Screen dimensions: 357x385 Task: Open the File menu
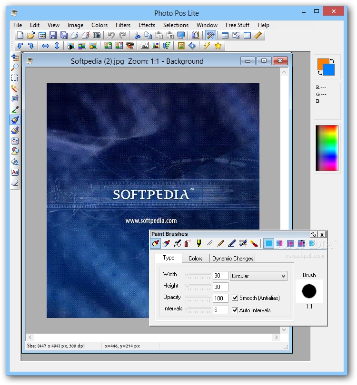tap(18, 25)
